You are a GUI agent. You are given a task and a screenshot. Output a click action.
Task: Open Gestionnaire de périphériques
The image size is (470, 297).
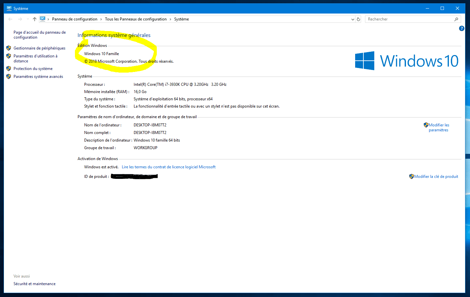39,48
